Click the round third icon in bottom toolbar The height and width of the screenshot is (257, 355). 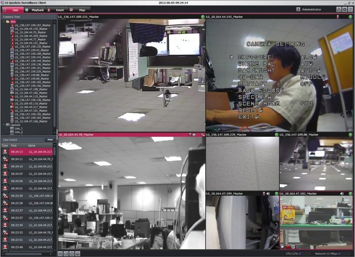pos(72,254)
